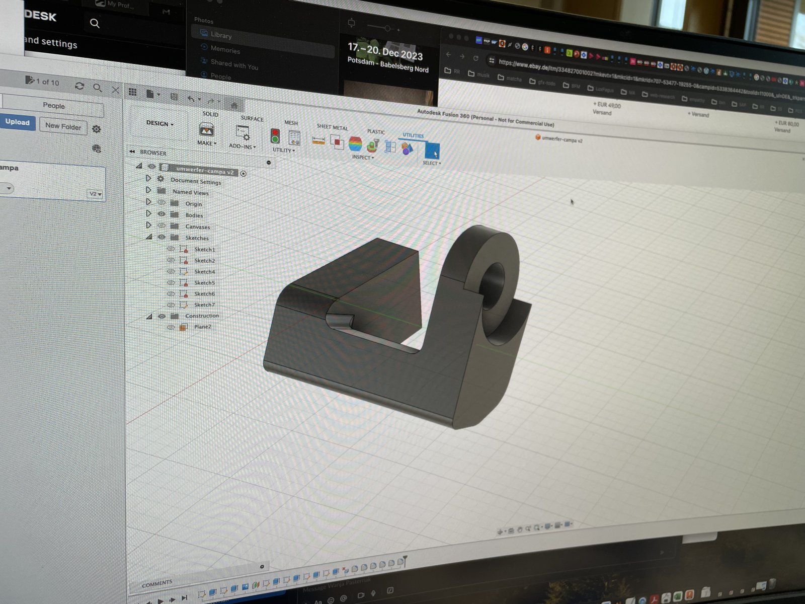805x604 pixels.
Task: Click the Undo arrow
Action: pos(191,99)
